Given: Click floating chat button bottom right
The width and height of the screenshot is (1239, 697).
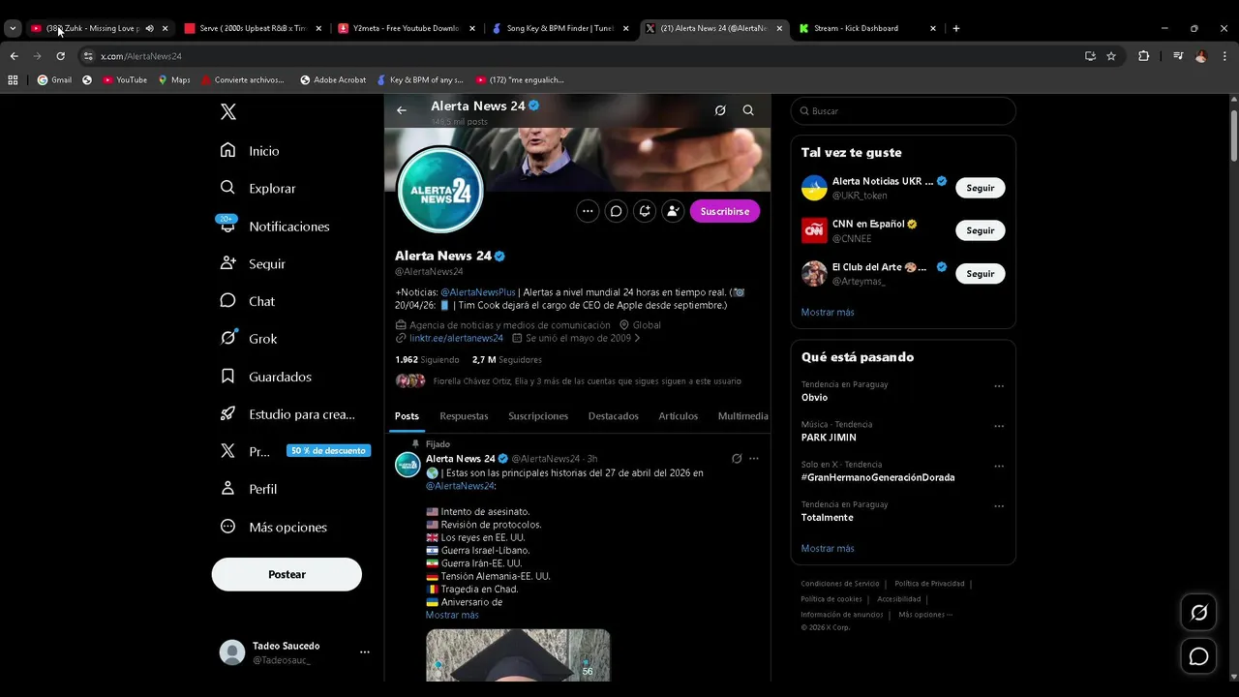Looking at the screenshot, I should click(1199, 657).
